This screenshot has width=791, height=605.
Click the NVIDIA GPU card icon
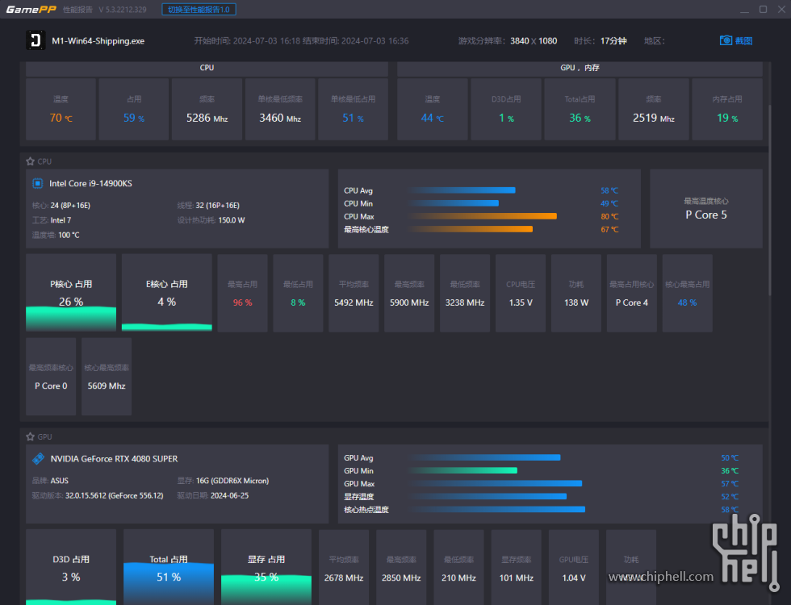[x=38, y=459]
